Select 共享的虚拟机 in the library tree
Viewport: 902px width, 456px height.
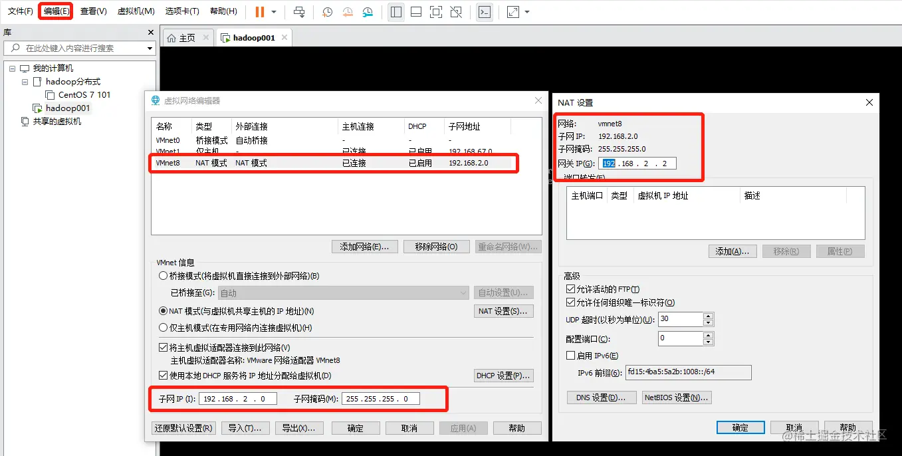(x=57, y=122)
